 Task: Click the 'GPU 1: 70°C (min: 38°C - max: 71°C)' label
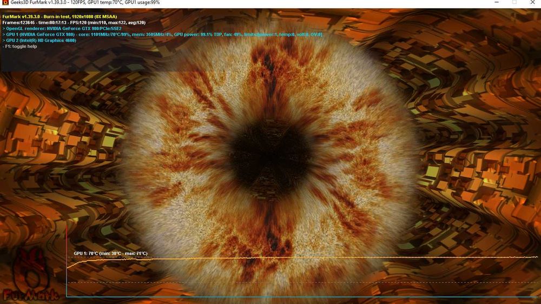pyautogui.click(x=110, y=253)
